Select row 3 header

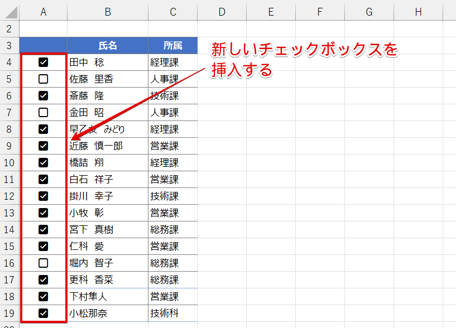tap(9, 46)
